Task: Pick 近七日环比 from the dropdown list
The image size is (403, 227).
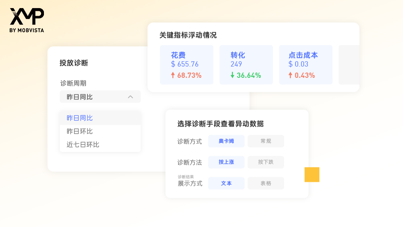Action: 100,144
